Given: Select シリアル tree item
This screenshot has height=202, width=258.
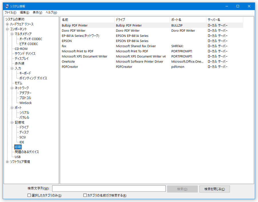Looking at the screenshot, I should coord(24,113).
